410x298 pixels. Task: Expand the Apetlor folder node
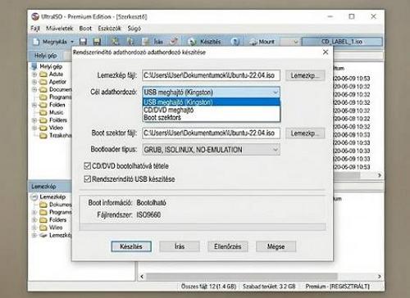(34, 82)
